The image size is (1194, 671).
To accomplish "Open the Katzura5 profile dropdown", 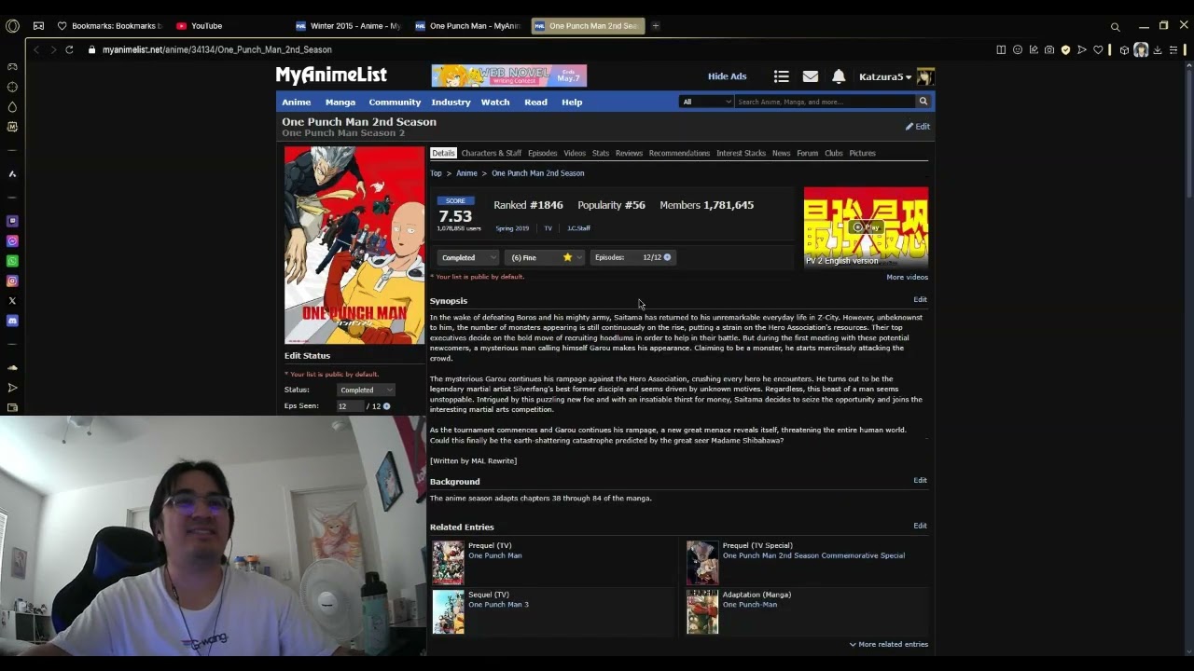I will tap(885, 76).
